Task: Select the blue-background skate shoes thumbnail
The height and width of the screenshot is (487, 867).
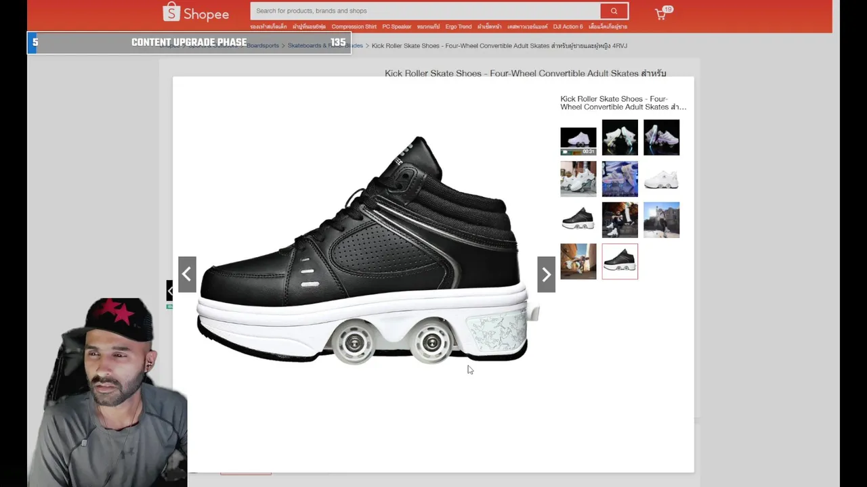Action: tap(620, 179)
